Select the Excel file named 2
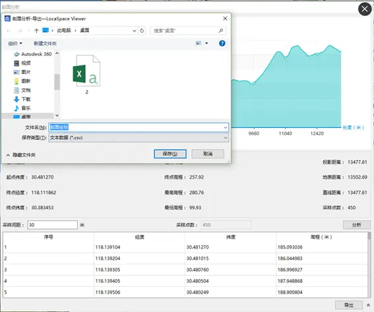Screen dimensions: 374x312 [86, 75]
